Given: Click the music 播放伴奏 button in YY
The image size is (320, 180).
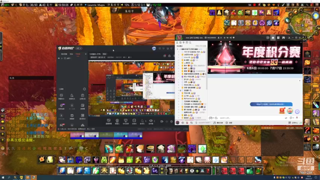Looking at the screenshot, I should (218, 123).
